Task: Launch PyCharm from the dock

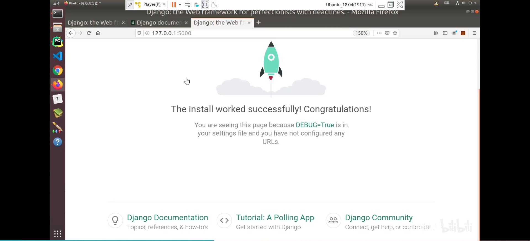Action: point(58,42)
